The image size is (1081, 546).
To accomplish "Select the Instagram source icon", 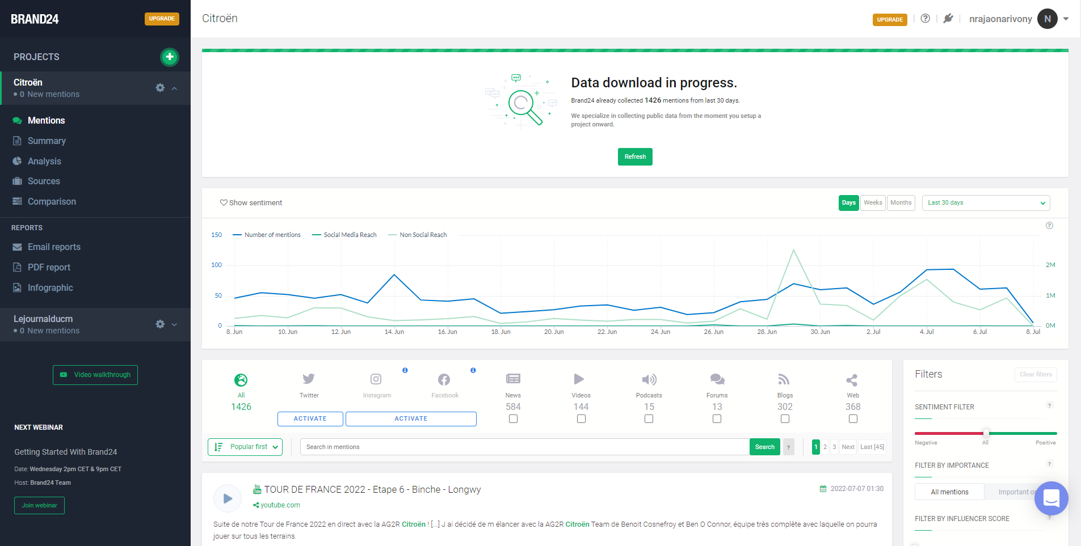I will (x=376, y=379).
